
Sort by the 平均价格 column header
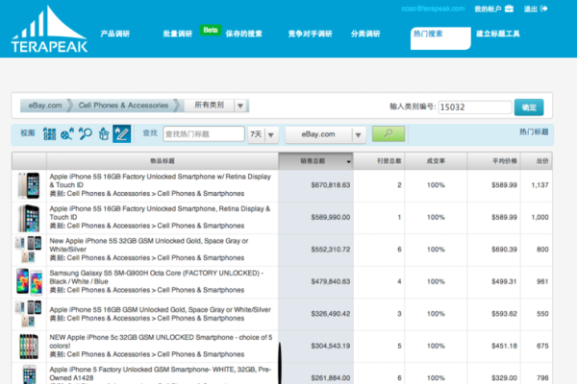tap(493, 161)
